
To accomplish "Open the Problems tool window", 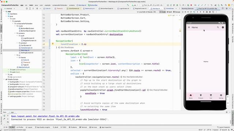I will pos(73,127).
